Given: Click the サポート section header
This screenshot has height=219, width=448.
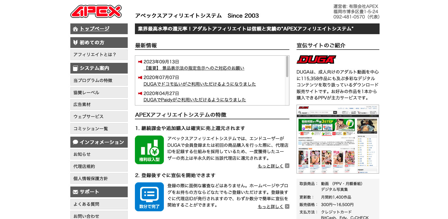Looking at the screenshot, I should [x=99, y=192].
